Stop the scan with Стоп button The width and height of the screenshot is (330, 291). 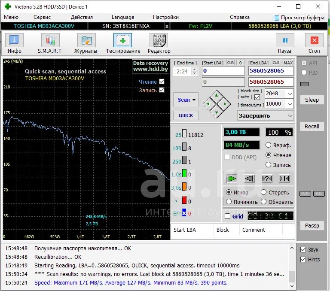click(314, 43)
